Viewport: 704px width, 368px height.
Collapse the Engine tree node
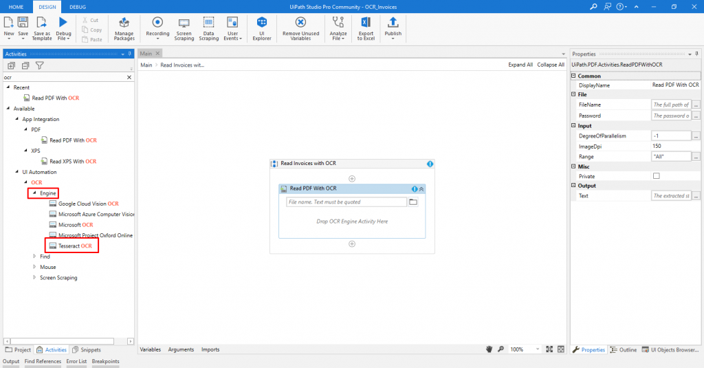point(34,193)
